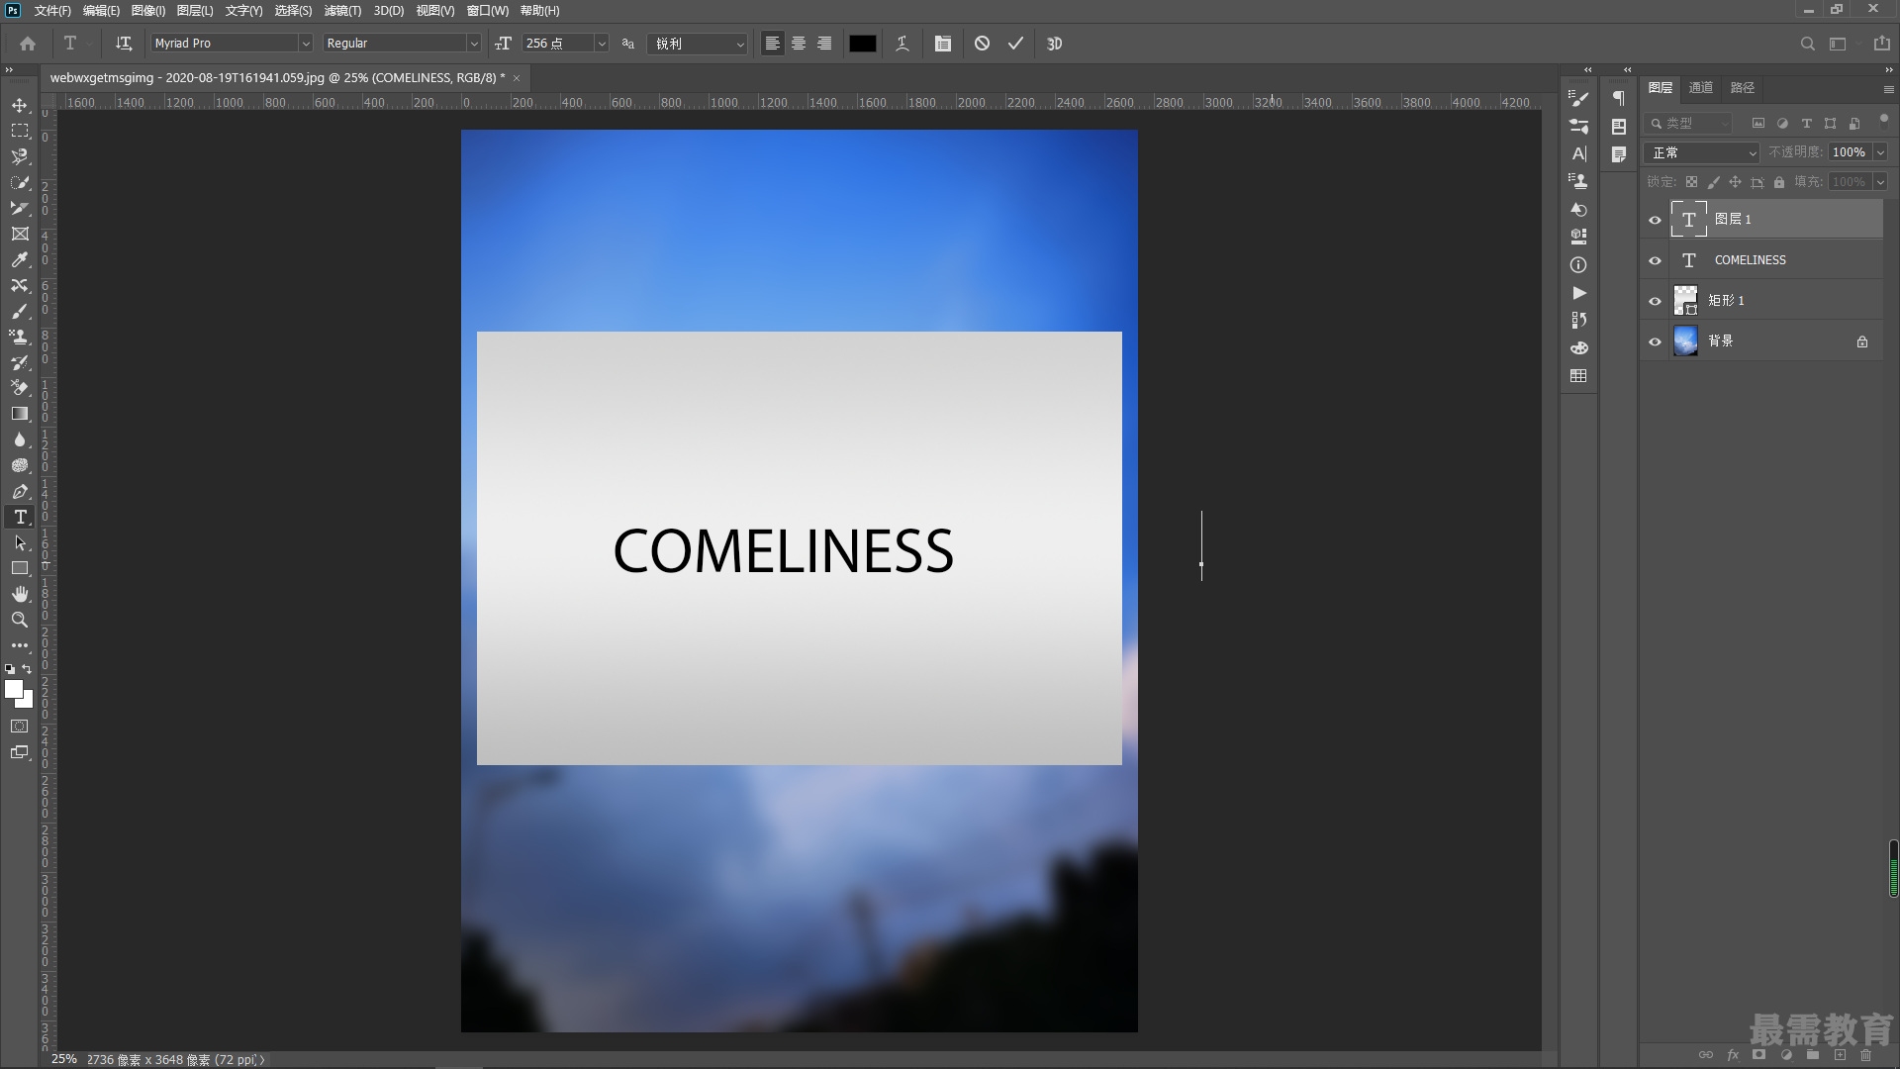Expand the 不透明度 opacity slider arrow

tap(1880, 152)
